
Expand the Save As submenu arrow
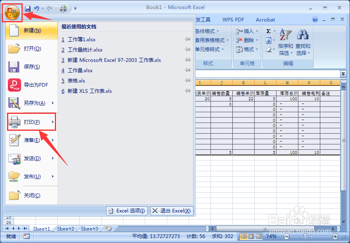[53, 103]
